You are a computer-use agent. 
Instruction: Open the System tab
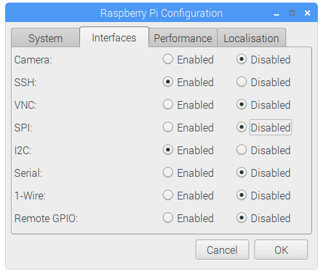pyautogui.click(x=45, y=38)
